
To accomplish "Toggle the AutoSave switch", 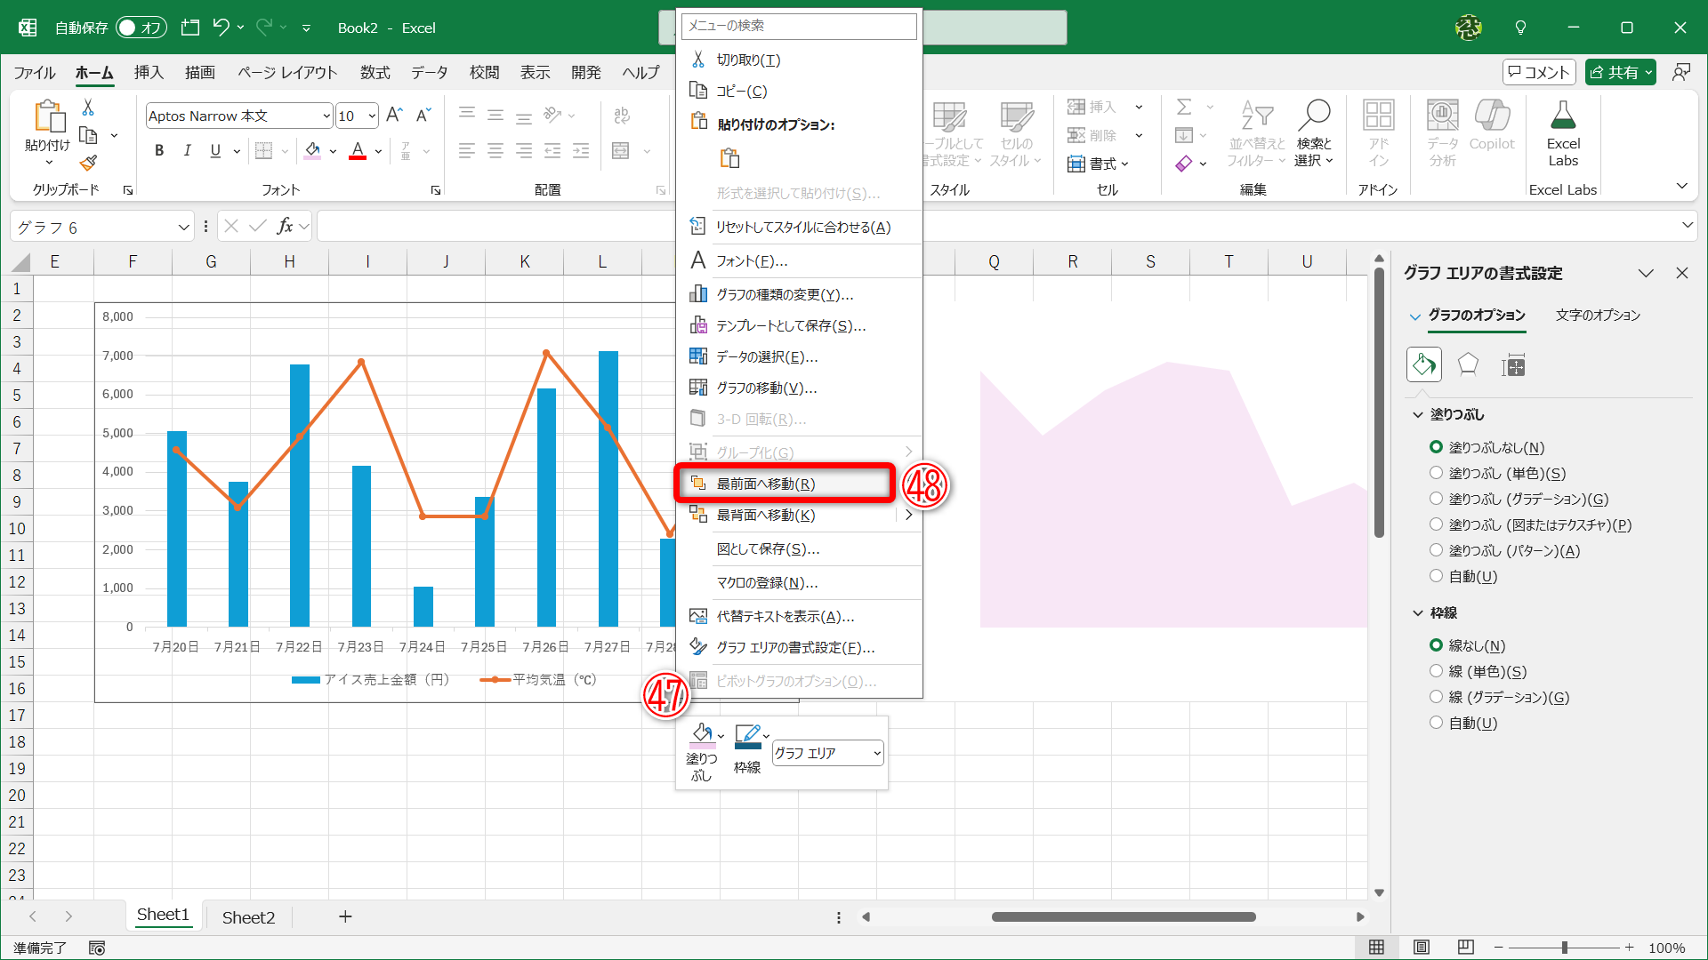I will [141, 28].
